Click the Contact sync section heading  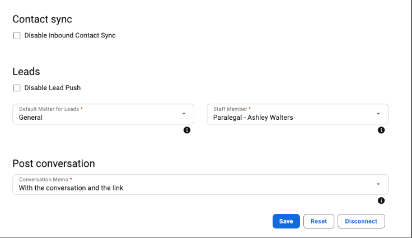[x=43, y=19]
